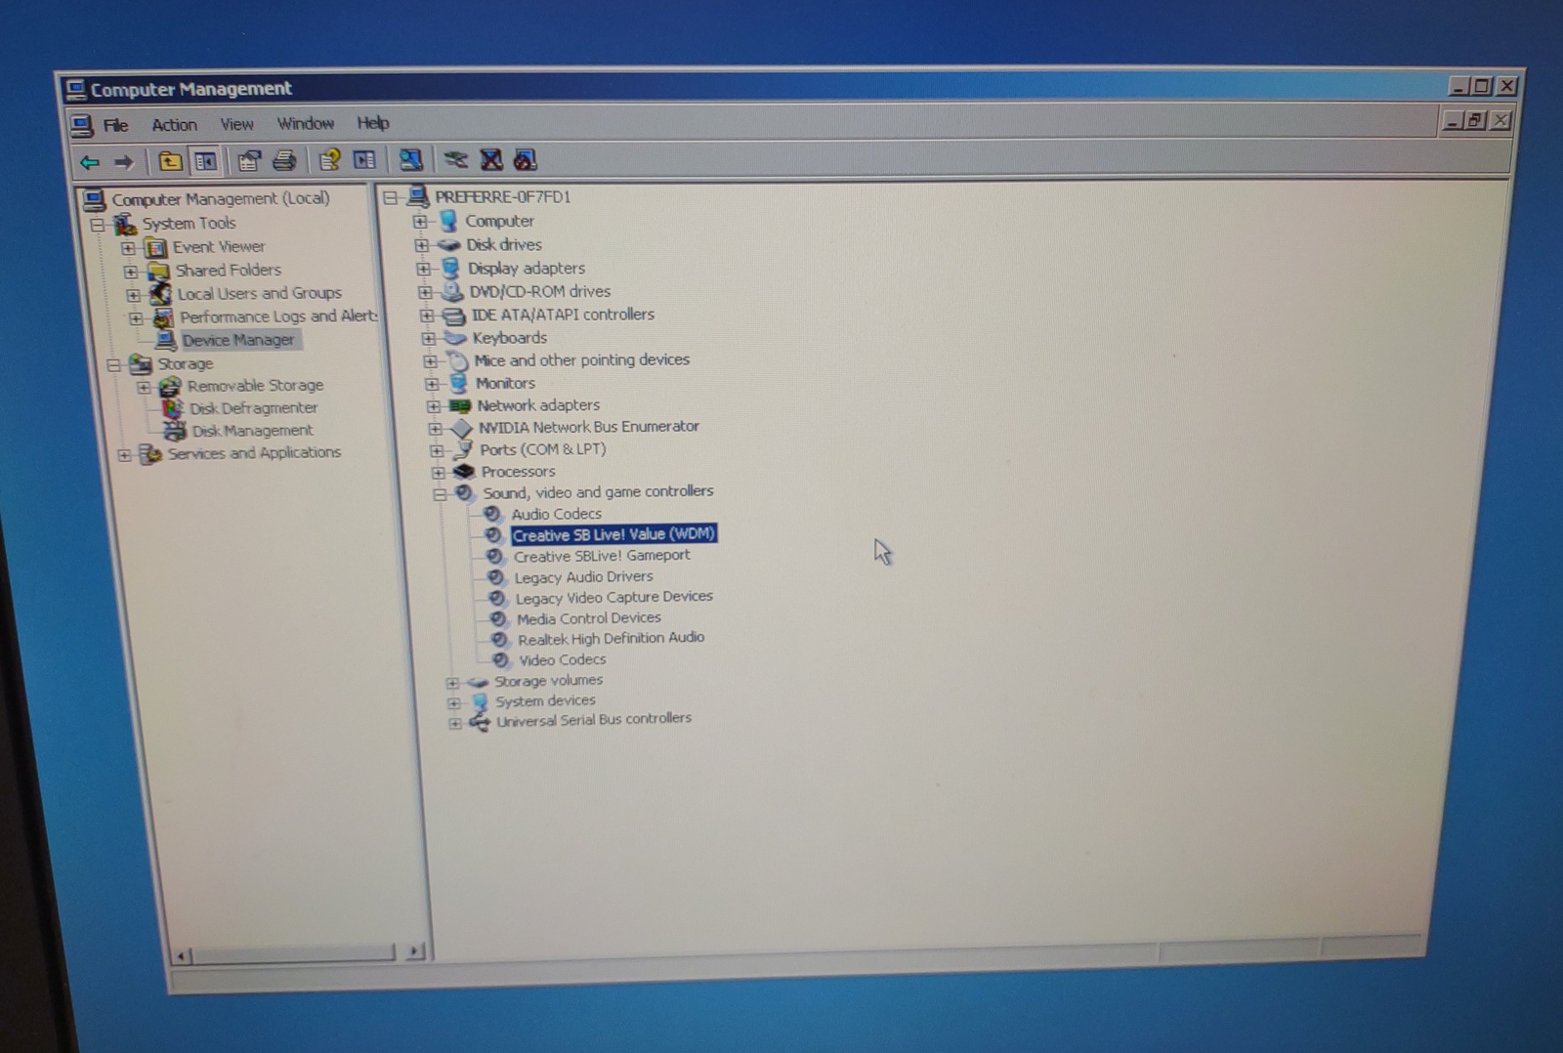Open the View menu
Screen dimensions: 1563x1053
(236, 124)
